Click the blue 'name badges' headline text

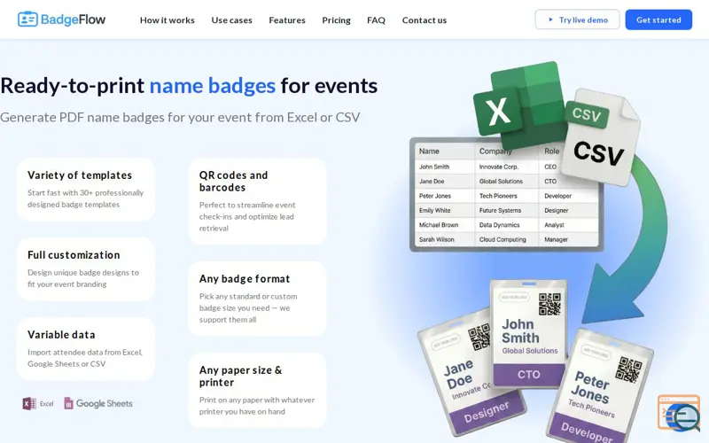coord(212,85)
